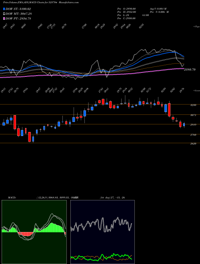Open the green MACD histogram panel

pos(34,232)
